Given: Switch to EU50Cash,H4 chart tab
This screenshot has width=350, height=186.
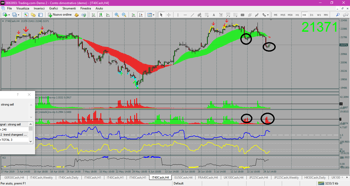Looking at the screenshot, I should click(x=184, y=177).
